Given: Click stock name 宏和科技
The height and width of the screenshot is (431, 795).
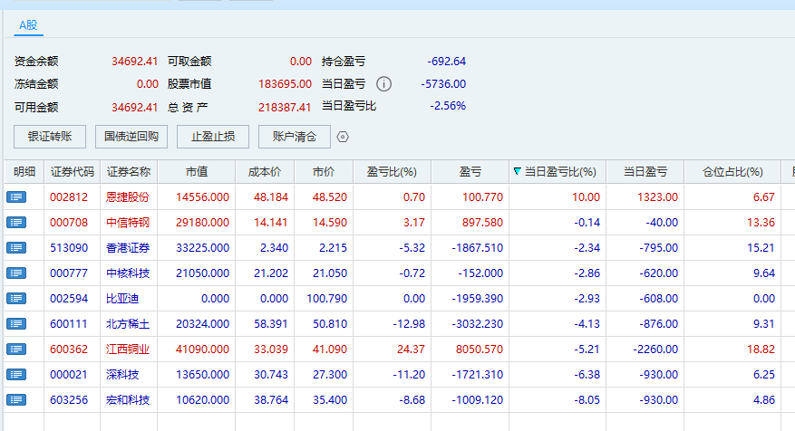Looking at the screenshot, I should pos(128,399).
